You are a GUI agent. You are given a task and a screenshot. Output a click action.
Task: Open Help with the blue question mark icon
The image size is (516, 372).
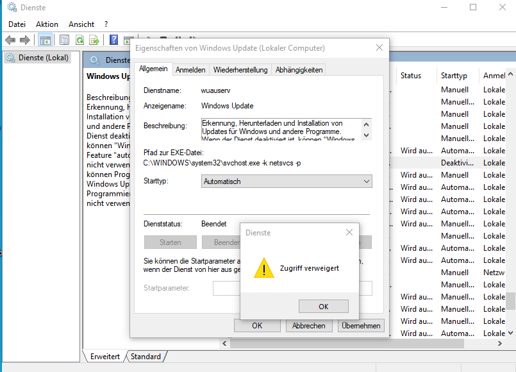(x=113, y=40)
